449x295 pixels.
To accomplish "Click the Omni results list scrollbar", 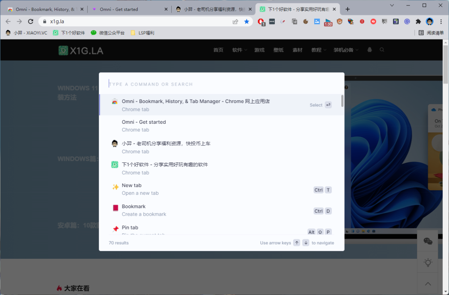I will (342, 101).
